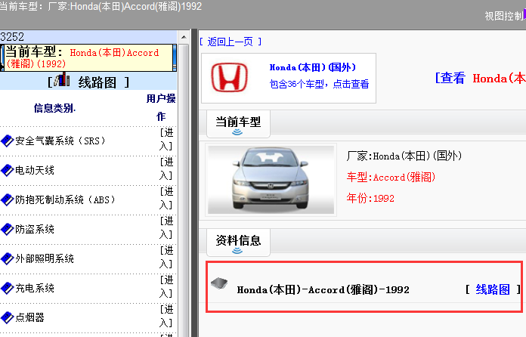Viewport: 526px width, 337px height.
Task: Select the 安全气囊系统（SRS） list item
Action: 60,141
